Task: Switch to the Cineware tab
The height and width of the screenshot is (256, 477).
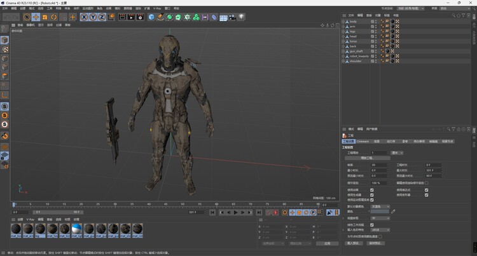Action: click(363, 141)
